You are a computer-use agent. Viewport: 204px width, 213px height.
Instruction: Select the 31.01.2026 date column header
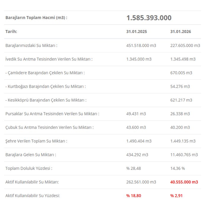tap(180, 32)
